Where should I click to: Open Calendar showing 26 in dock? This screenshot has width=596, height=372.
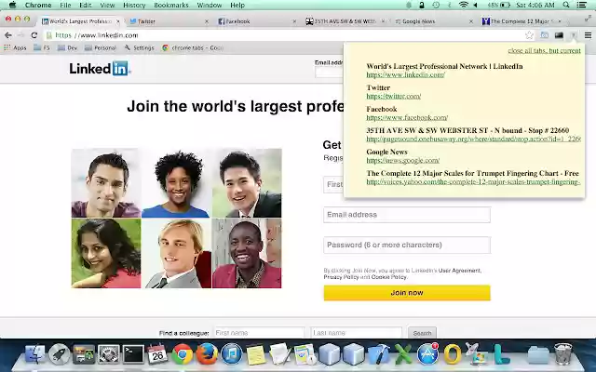157,353
